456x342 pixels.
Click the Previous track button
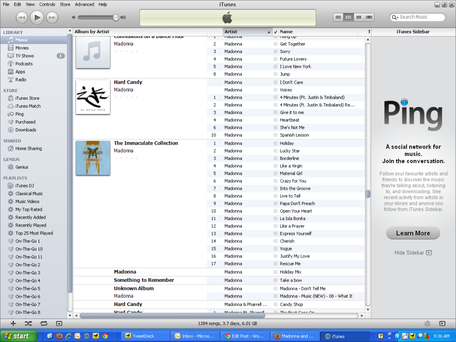22,17
